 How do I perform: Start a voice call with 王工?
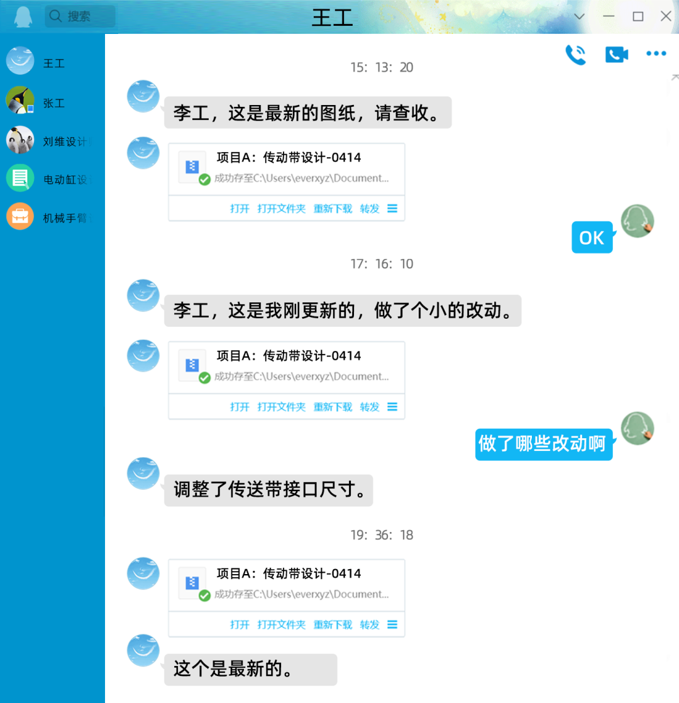(575, 55)
